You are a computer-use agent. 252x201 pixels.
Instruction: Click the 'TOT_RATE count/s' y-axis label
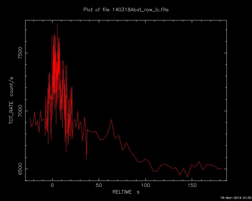coord(11,100)
